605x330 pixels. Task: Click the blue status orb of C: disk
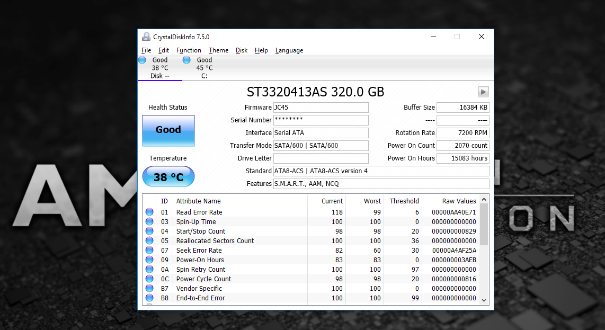(186, 60)
